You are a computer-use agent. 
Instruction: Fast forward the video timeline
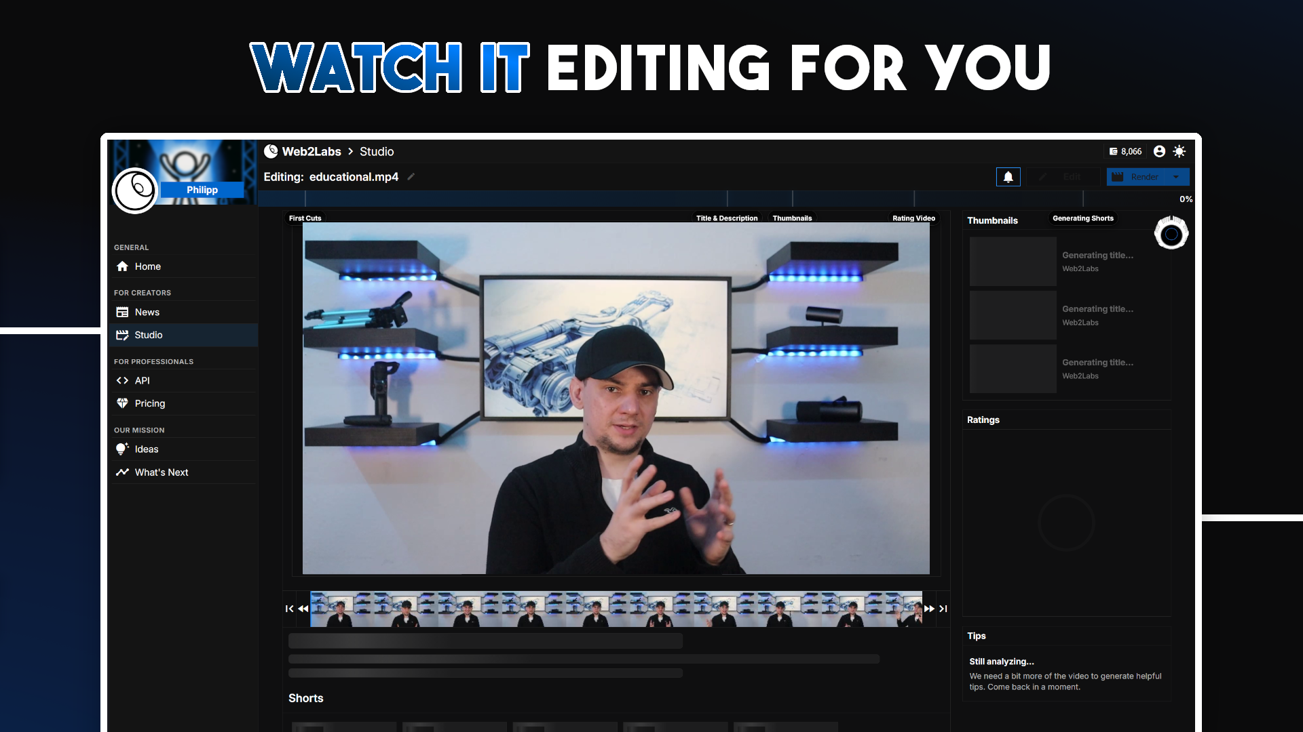click(929, 609)
